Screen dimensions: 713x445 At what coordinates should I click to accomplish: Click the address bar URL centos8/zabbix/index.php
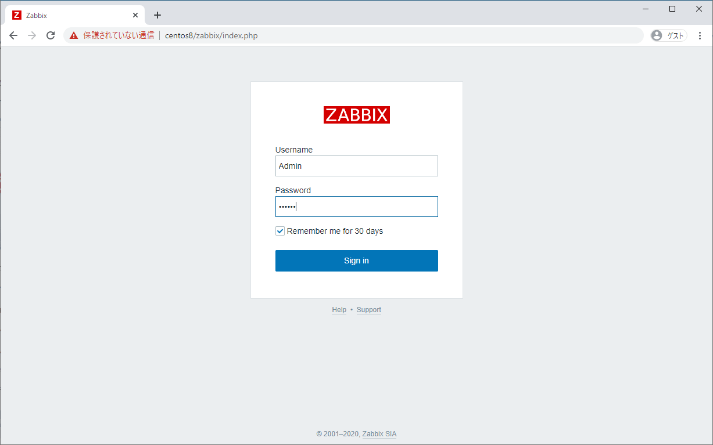pyautogui.click(x=211, y=35)
